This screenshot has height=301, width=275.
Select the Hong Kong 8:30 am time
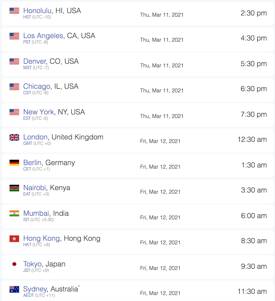pyautogui.click(x=254, y=241)
